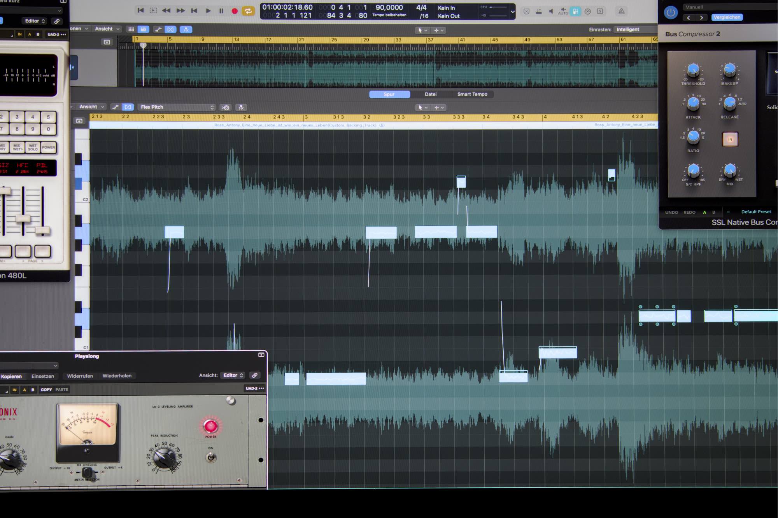The width and height of the screenshot is (778, 518).
Task: Click the Bus Compressor MIX knob
Action: point(730,171)
